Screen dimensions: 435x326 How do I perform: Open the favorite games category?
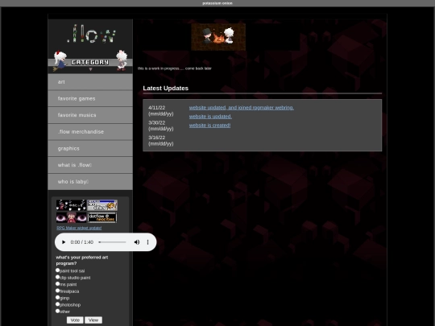(90, 98)
